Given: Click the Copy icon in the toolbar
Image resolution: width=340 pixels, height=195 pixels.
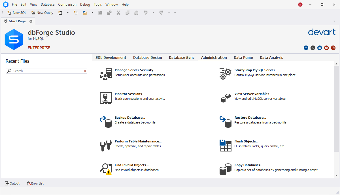Looking at the screenshot, I should 127,13.
